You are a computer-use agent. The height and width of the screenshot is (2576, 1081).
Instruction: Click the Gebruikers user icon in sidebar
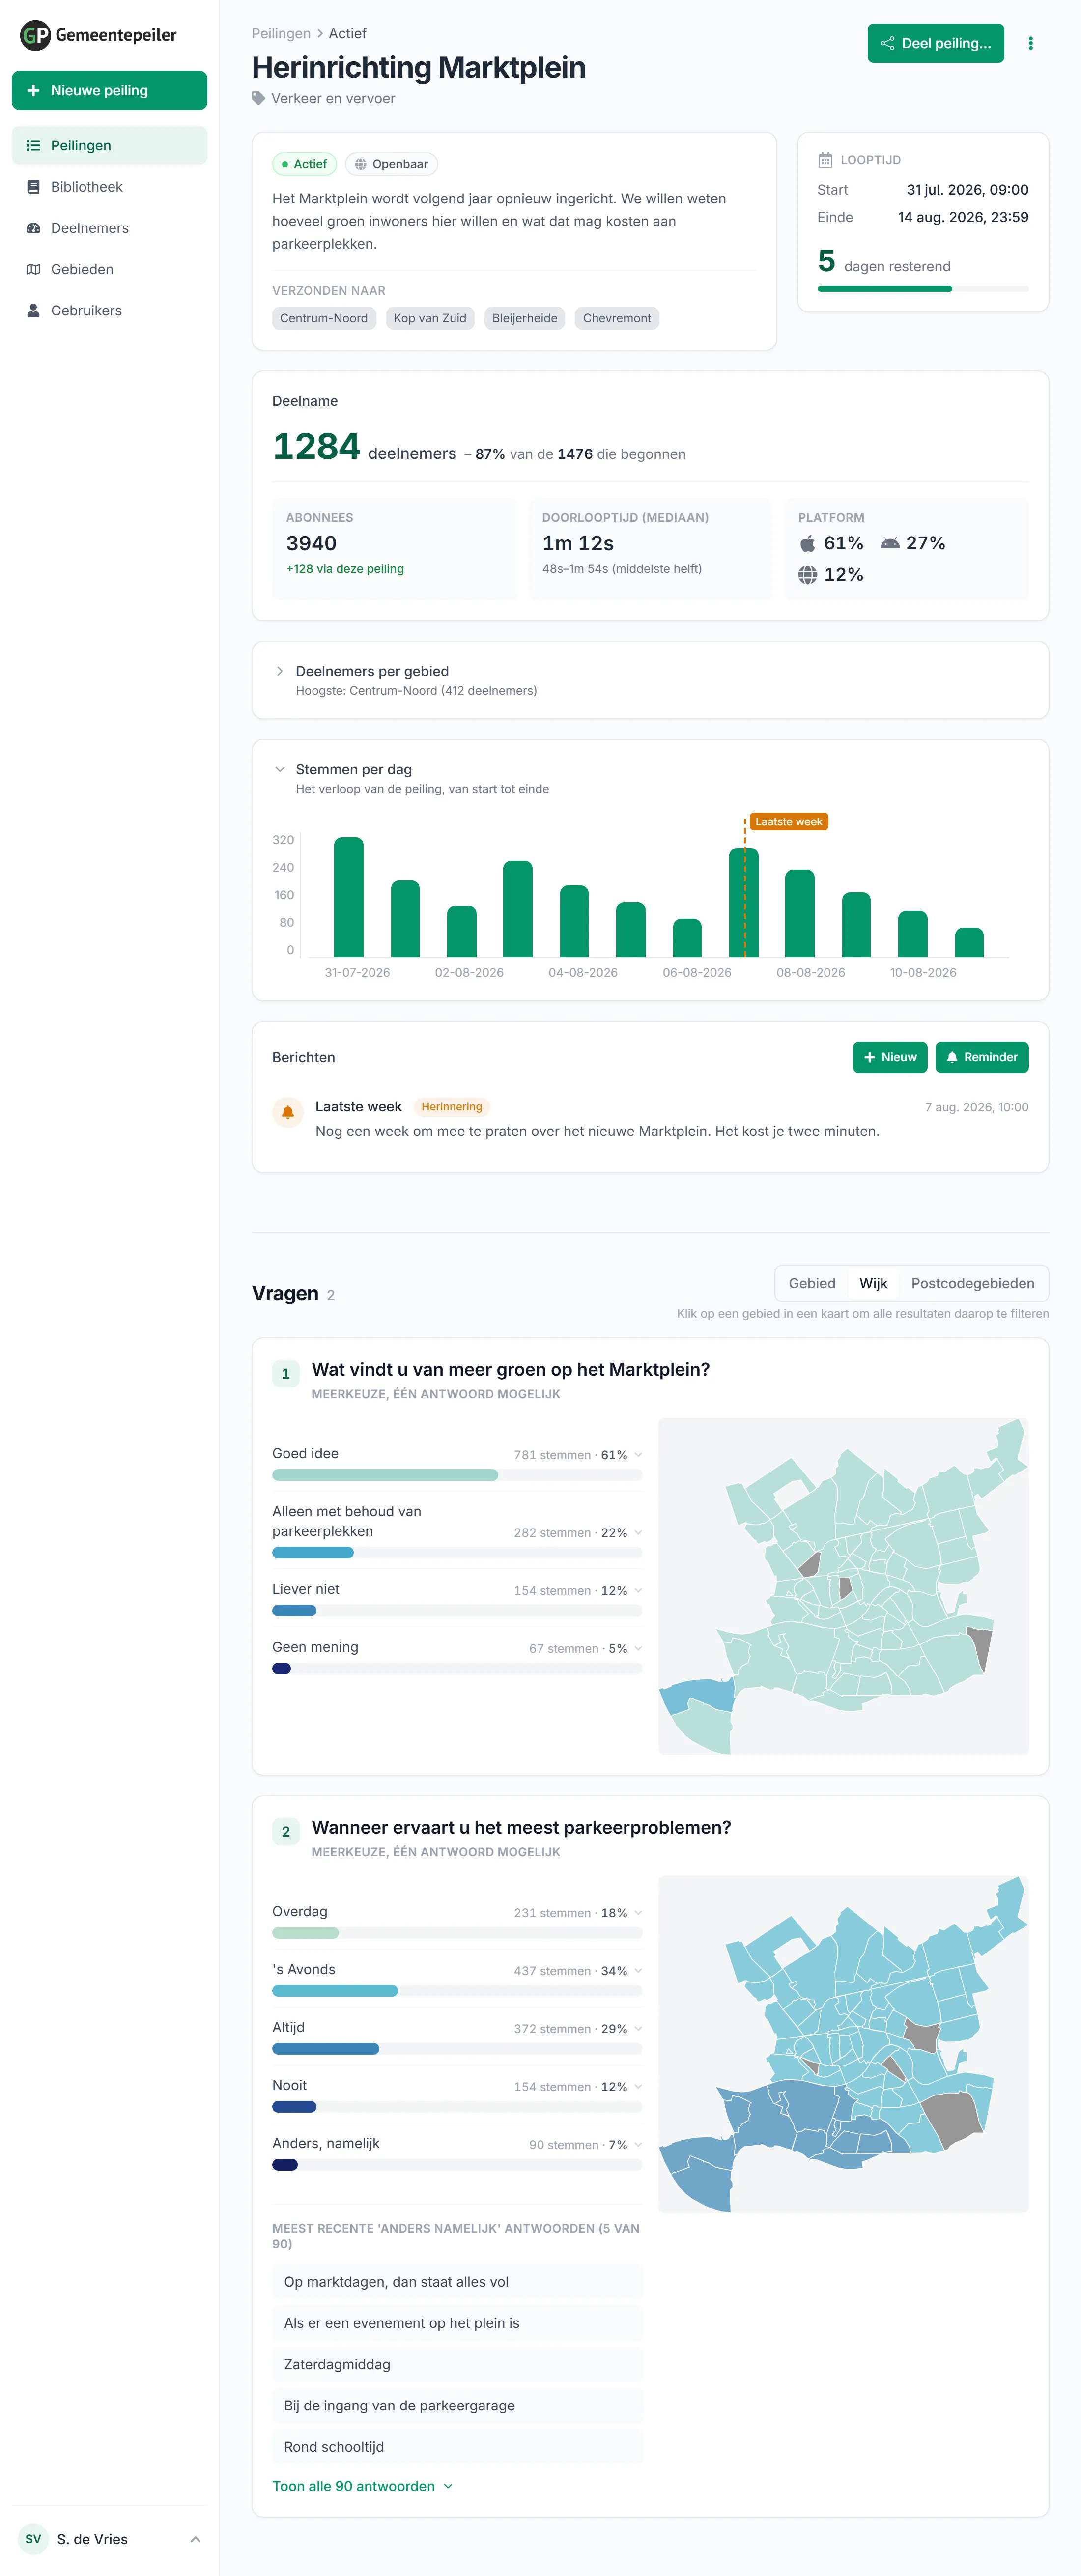click(x=33, y=311)
